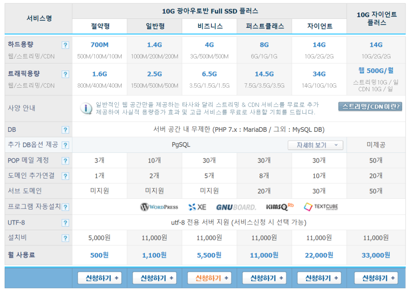415x295 pixels.
Task: Click the 500M/100M/100M capacity breakdown
Action: tap(100, 56)
